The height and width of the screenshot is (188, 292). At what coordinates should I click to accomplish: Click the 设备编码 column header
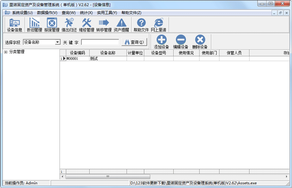point(77,53)
